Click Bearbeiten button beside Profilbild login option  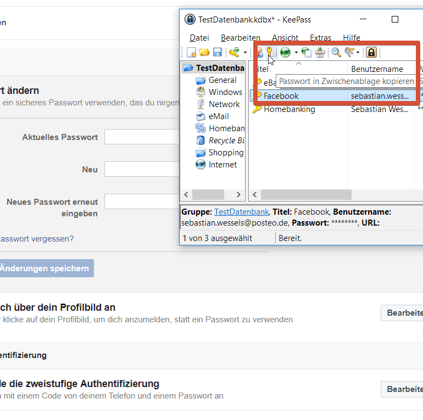(402, 313)
